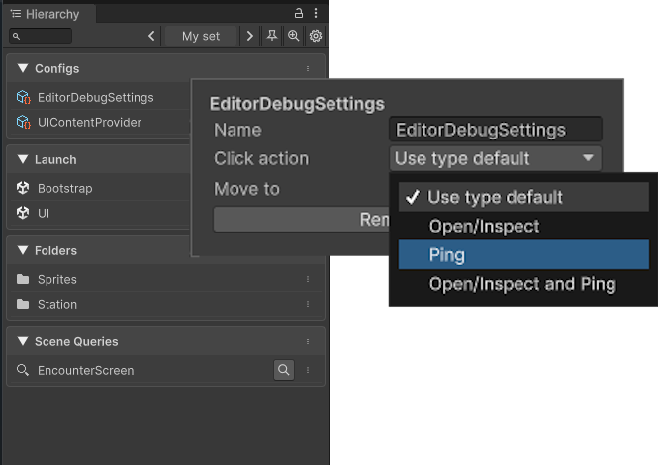Screen dimensions: 658x465
Task: Click the pin icon in toolbar
Action: pyautogui.click(x=272, y=36)
